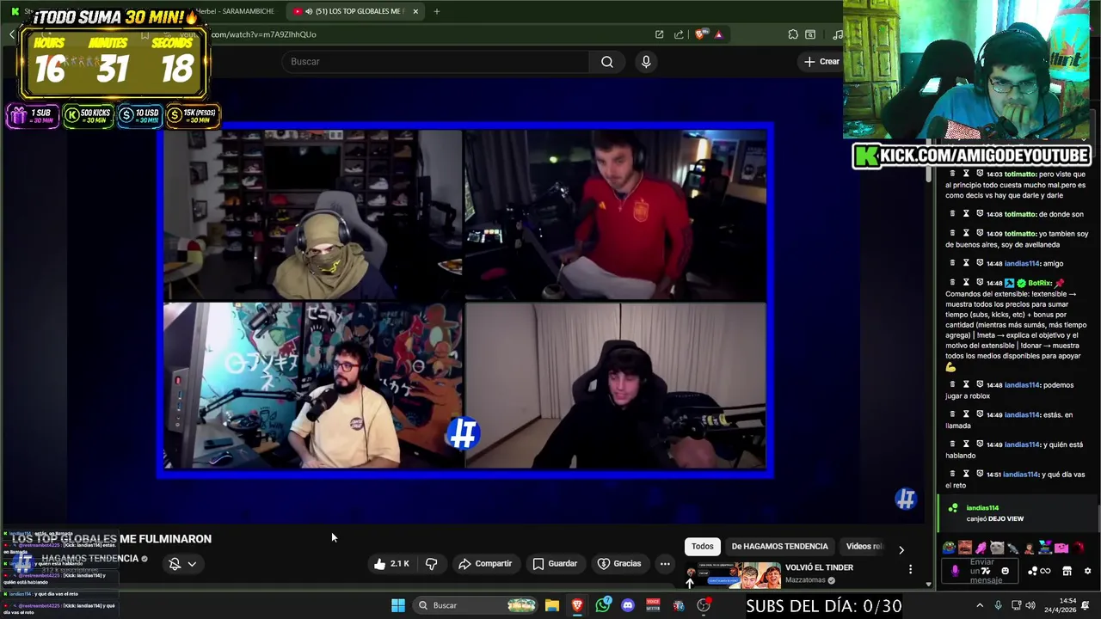Like the video with thumbs-up
The width and height of the screenshot is (1101, 619).
[379, 564]
